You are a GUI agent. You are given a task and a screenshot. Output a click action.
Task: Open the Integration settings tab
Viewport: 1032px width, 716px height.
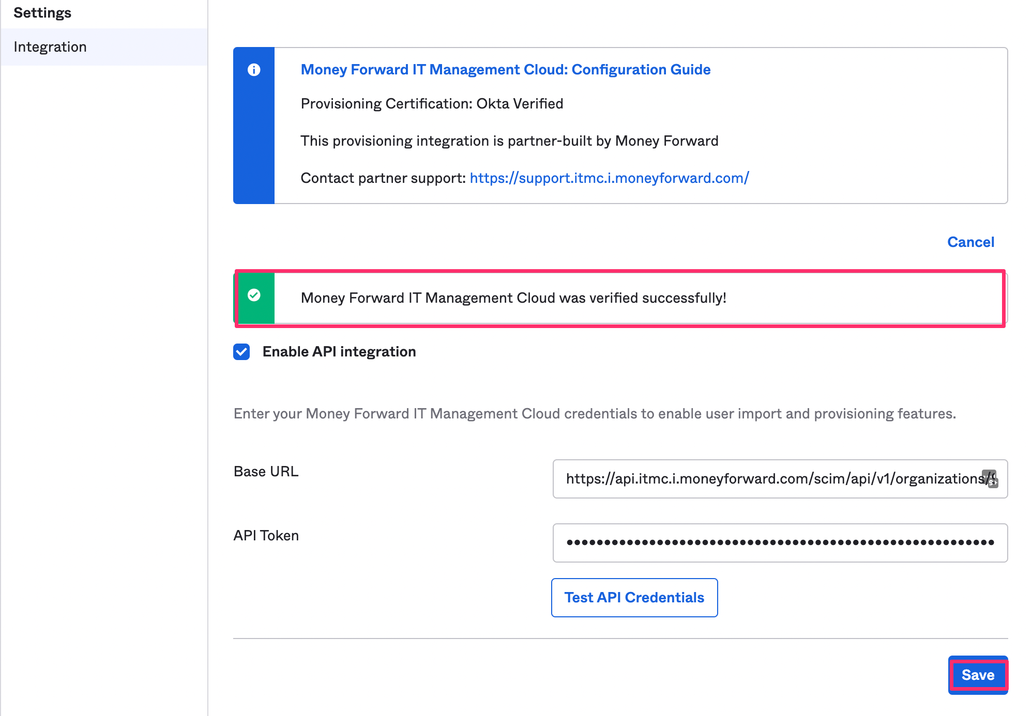coord(104,47)
